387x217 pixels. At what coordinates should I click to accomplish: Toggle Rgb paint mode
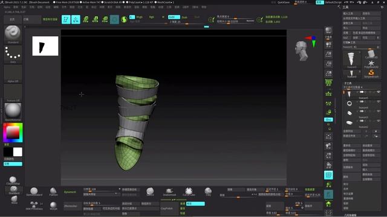(x=152, y=17)
